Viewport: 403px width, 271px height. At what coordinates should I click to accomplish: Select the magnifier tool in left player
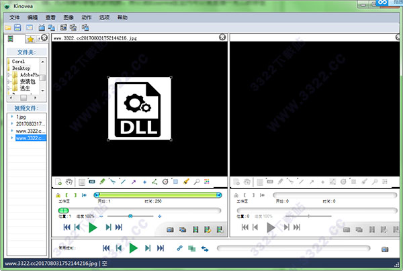point(197,182)
